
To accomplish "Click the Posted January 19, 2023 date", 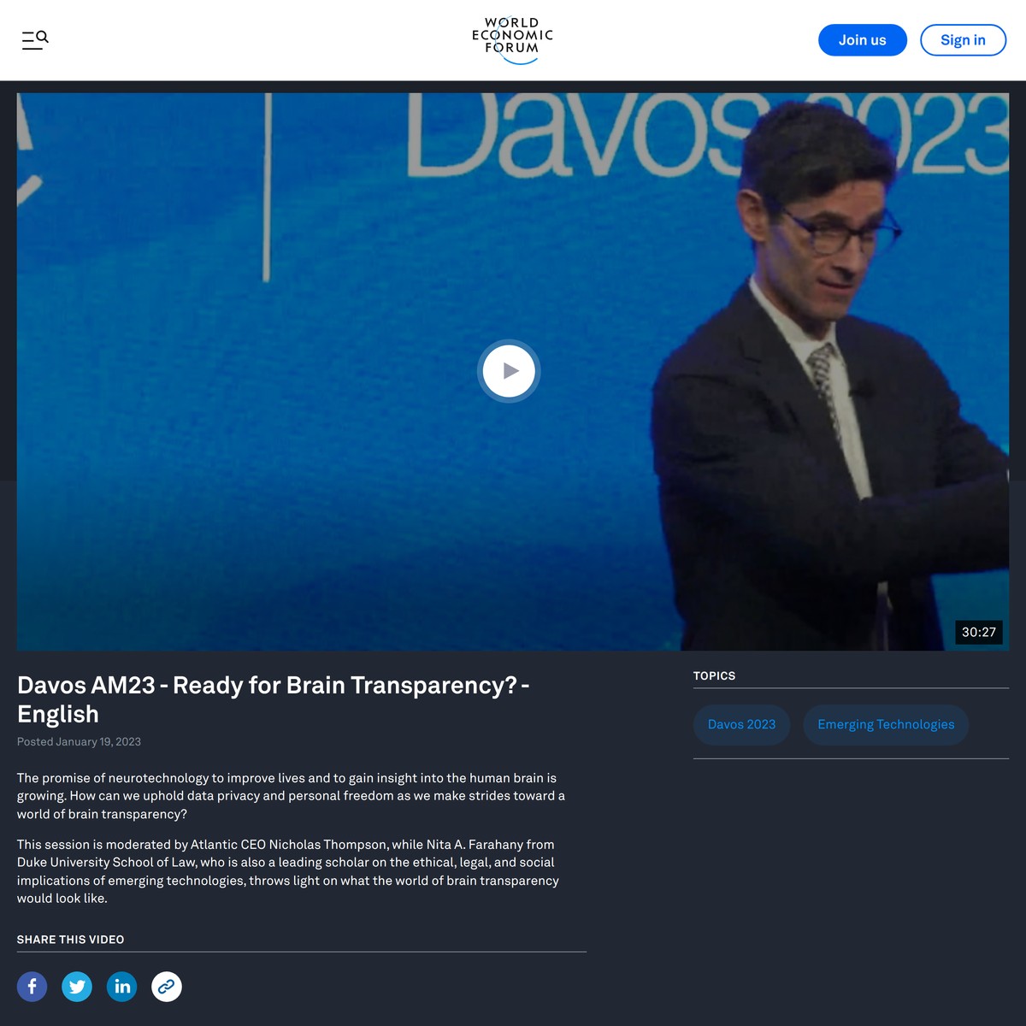I will (79, 741).
